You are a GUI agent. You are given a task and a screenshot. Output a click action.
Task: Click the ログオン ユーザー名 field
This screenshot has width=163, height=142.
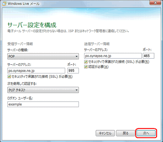(43, 104)
